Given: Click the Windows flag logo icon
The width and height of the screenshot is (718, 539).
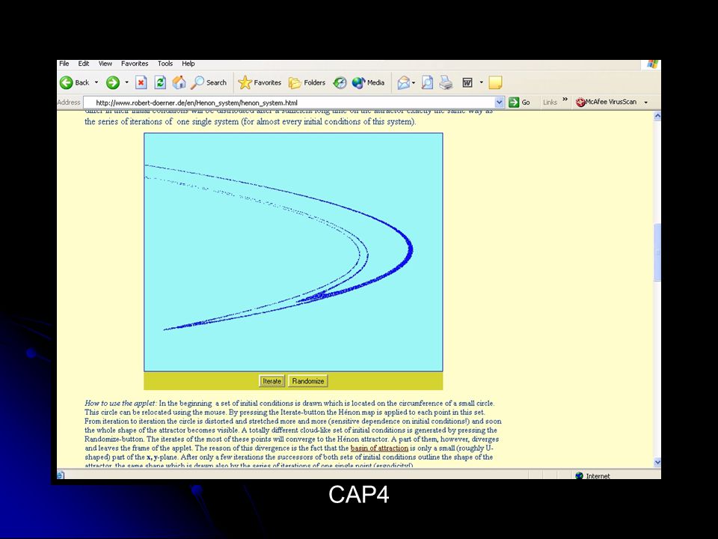Looking at the screenshot, I should tap(652, 64).
